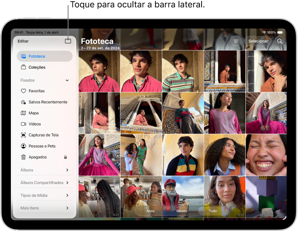Open Favoritas with the heart icon

tap(36, 91)
